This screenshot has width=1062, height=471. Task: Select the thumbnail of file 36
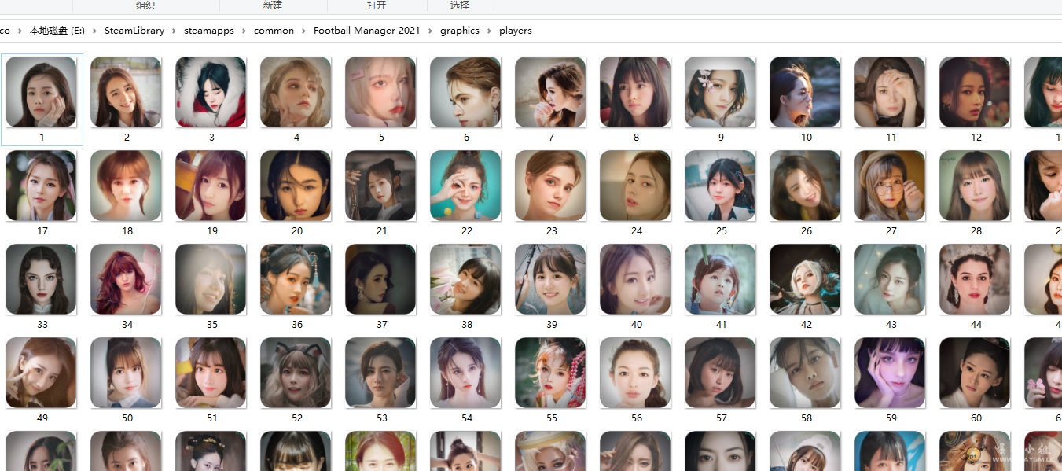click(x=296, y=279)
